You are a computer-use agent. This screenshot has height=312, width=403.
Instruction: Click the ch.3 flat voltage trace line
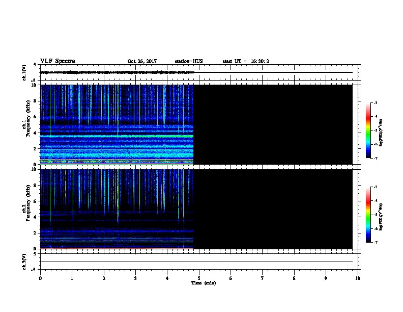[x=196, y=262]
